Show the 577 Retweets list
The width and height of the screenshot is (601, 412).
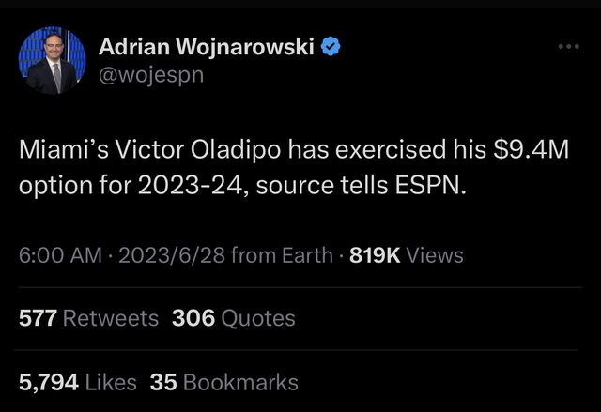pos(89,318)
